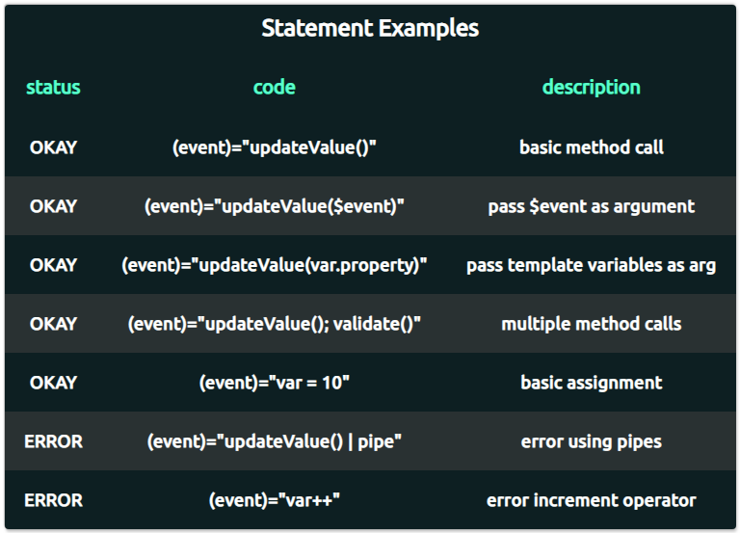Select the var = 10 code cell
The image size is (740, 533).
coord(275,383)
